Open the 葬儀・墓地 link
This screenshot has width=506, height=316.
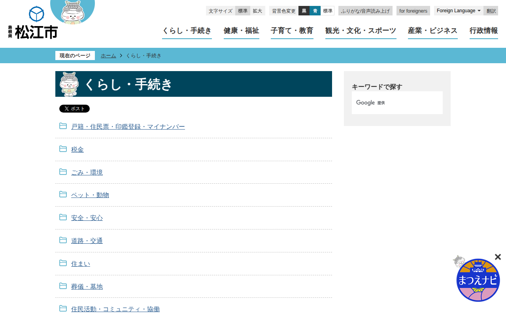pyautogui.click(x=87, y=286)
